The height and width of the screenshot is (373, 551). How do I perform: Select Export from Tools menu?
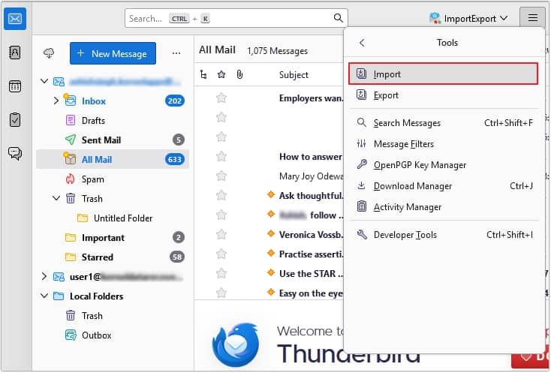[443, 95]
